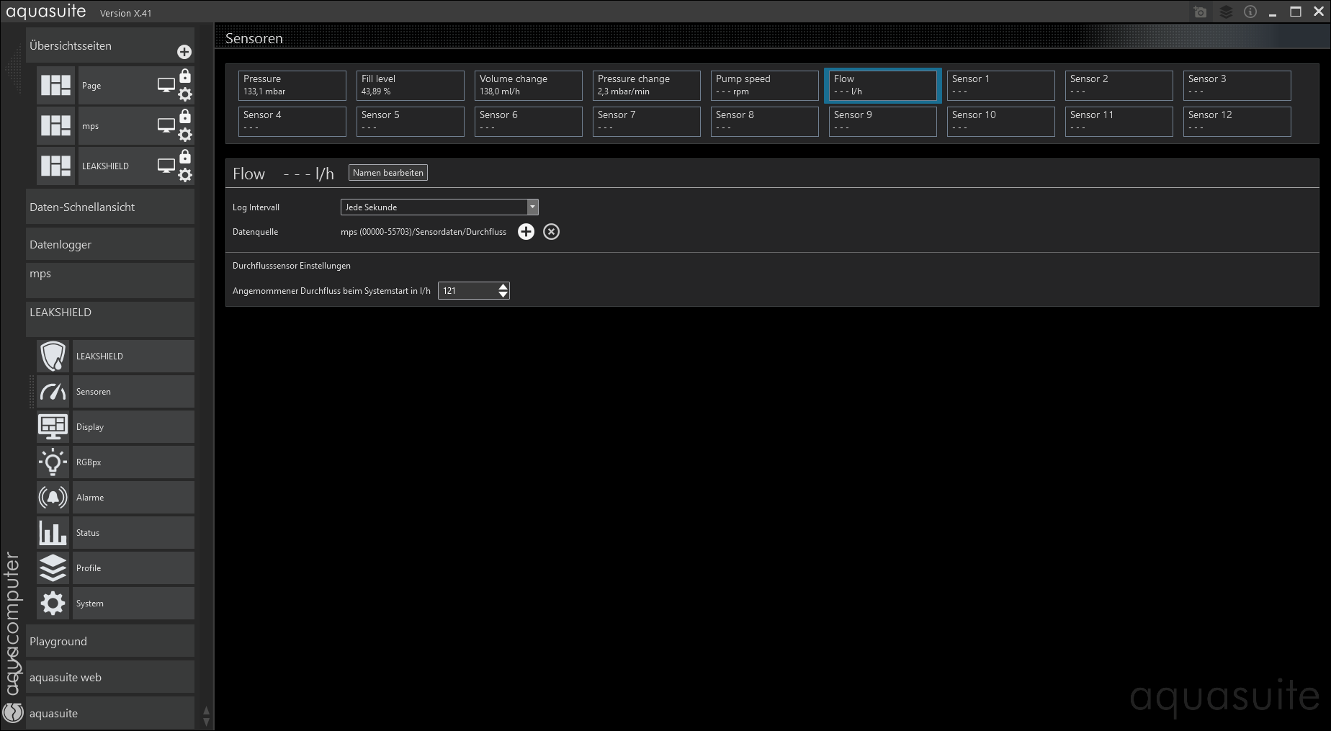This screenshot has height=731, width=1331.
Task: Add data source with plus icon
Action: click(x=526, y=232)
